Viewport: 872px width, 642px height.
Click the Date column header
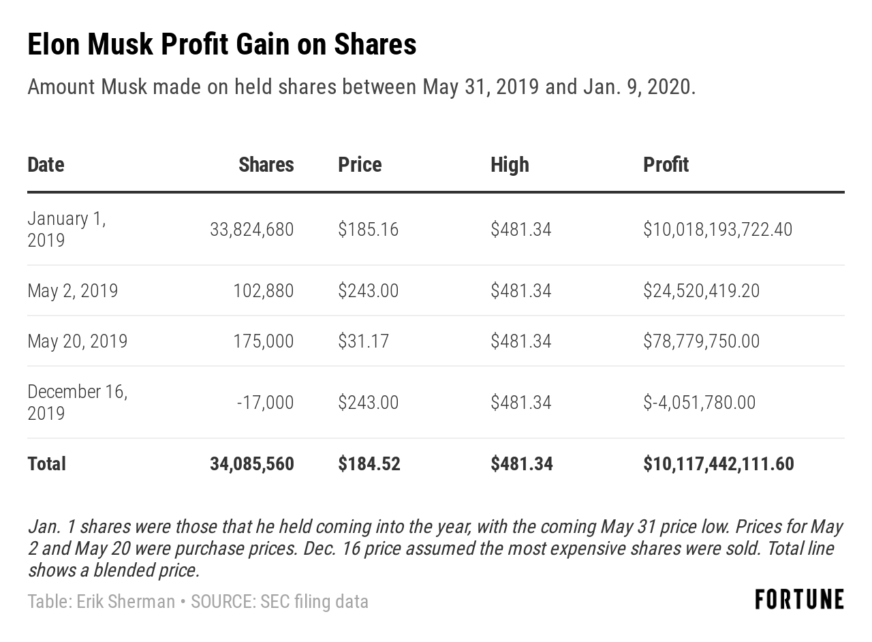pos(46,164)
